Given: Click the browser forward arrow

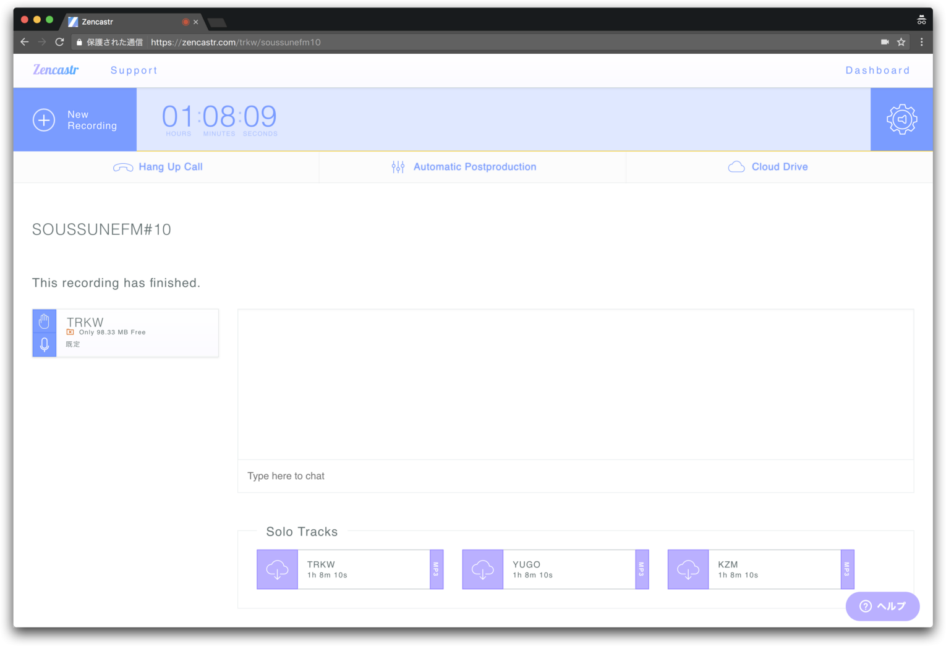Looking at the screenshot, I should pos(42,42).
